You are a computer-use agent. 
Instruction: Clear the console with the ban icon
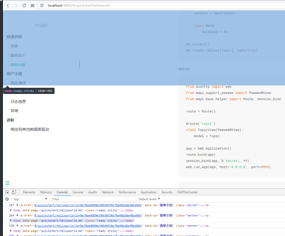pos(7,199)
